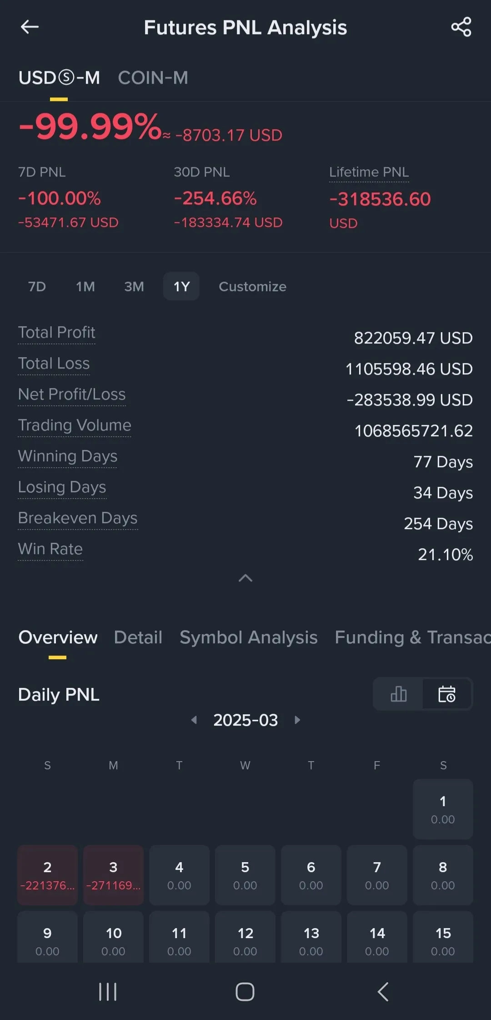
Task: Tap Lifetime PNL label for info
Action: click(369, 172)
